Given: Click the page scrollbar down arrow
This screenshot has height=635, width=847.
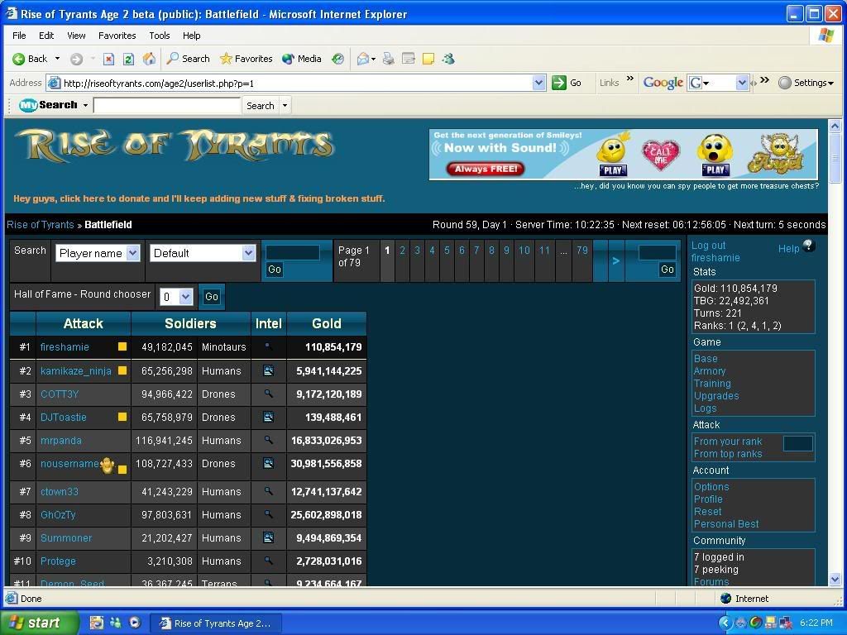Looking at the screenshot, I should pyautogui.click(x=835, y=580).
